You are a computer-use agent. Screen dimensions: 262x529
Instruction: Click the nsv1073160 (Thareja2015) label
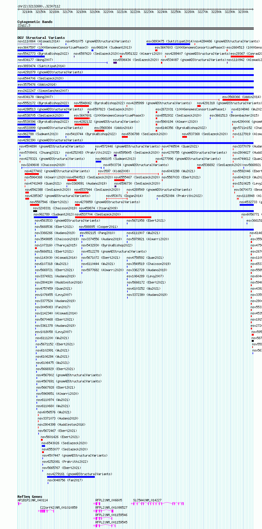coord(56,246)
